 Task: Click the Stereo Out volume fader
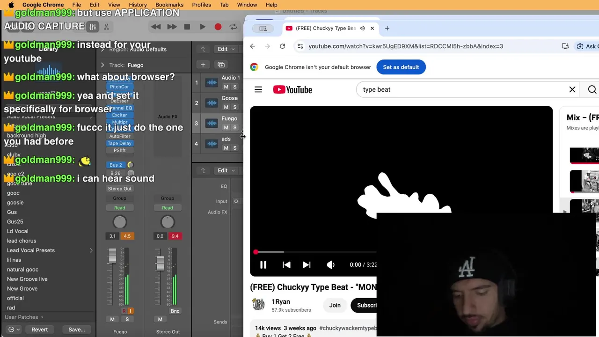tap(160, 264)
